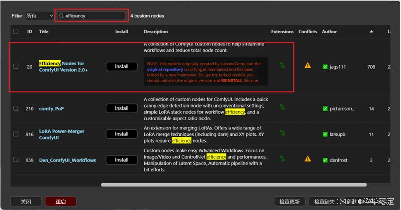Select the '4 custom nodes' count text

point(147,16)
